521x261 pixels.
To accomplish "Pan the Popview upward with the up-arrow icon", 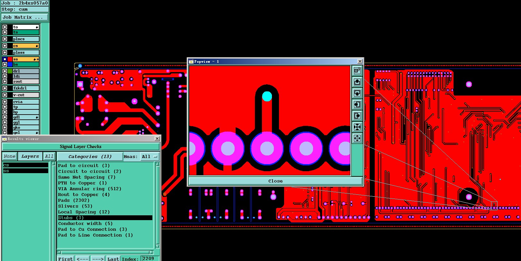I will [357, 82].
